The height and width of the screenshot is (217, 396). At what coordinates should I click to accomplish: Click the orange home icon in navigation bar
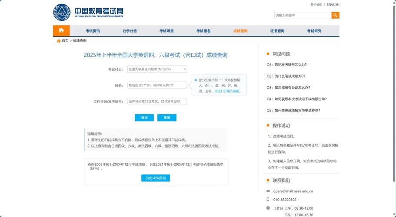tap(61, 30)
